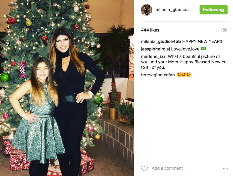Open the three-dot more options menu
The image size is (233, 176).
pyautogui.click(x=224, y=168)
